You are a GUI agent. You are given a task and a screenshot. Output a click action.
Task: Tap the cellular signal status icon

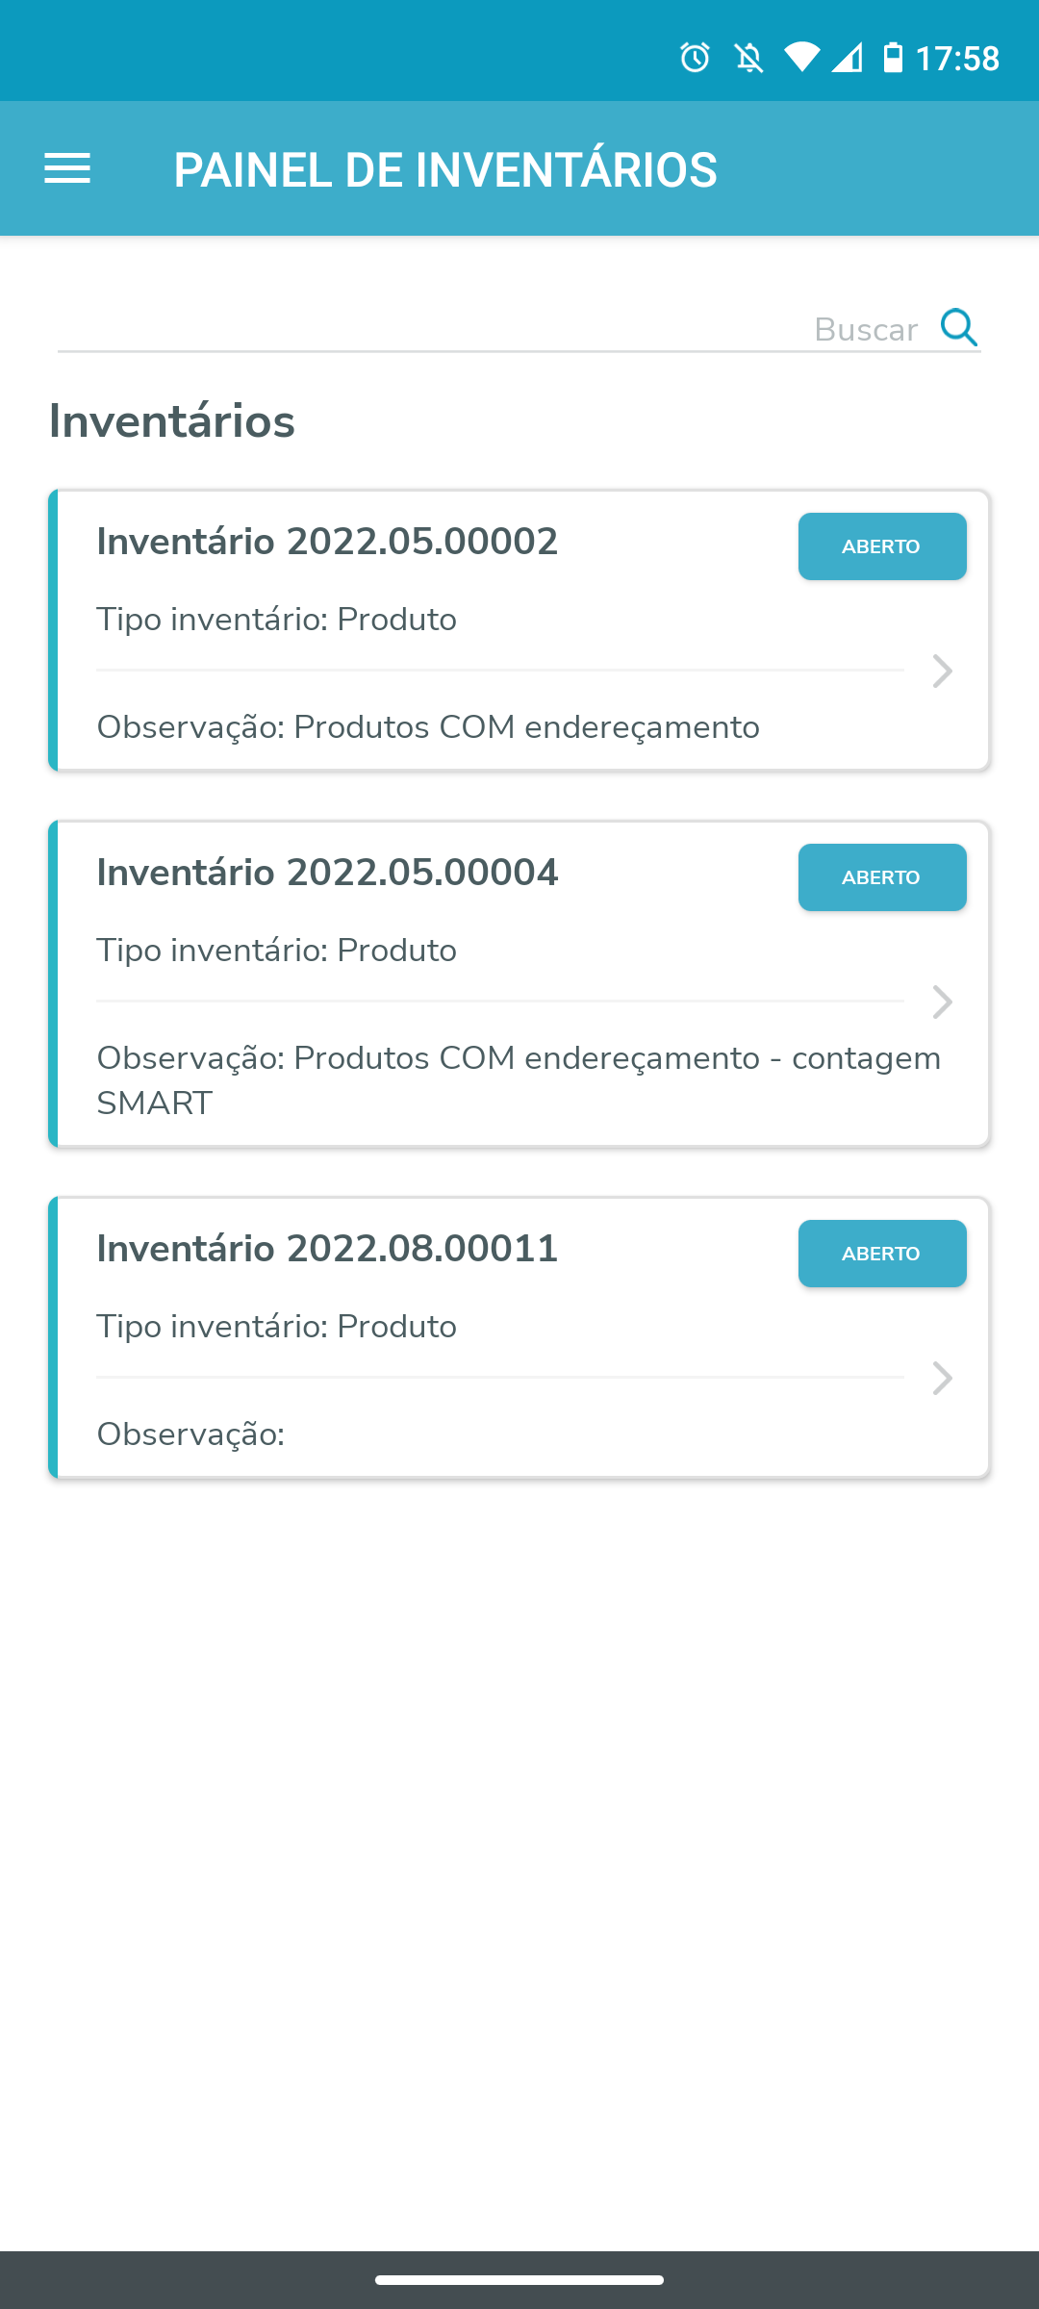pyautogui.click(x=848, y=58)
